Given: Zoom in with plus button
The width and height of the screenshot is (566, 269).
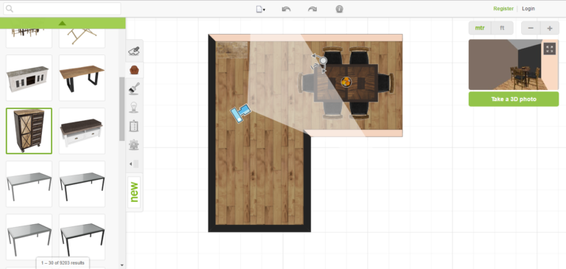Looking at the screenshot, I should (x=550, y=28).
